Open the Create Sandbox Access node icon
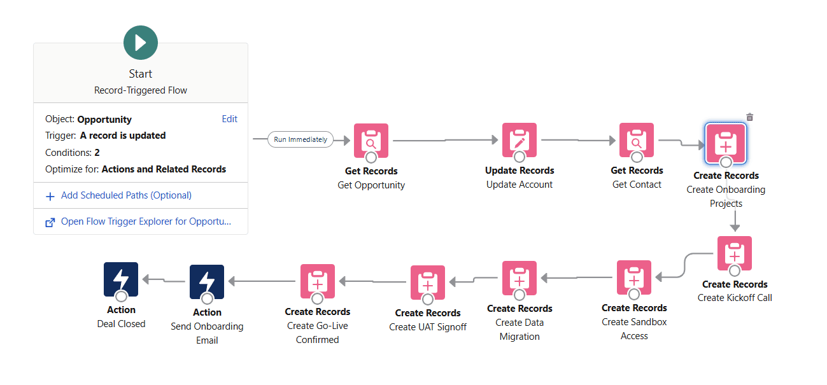This screenshot has height=385, width=827. [x=633, y=278]
